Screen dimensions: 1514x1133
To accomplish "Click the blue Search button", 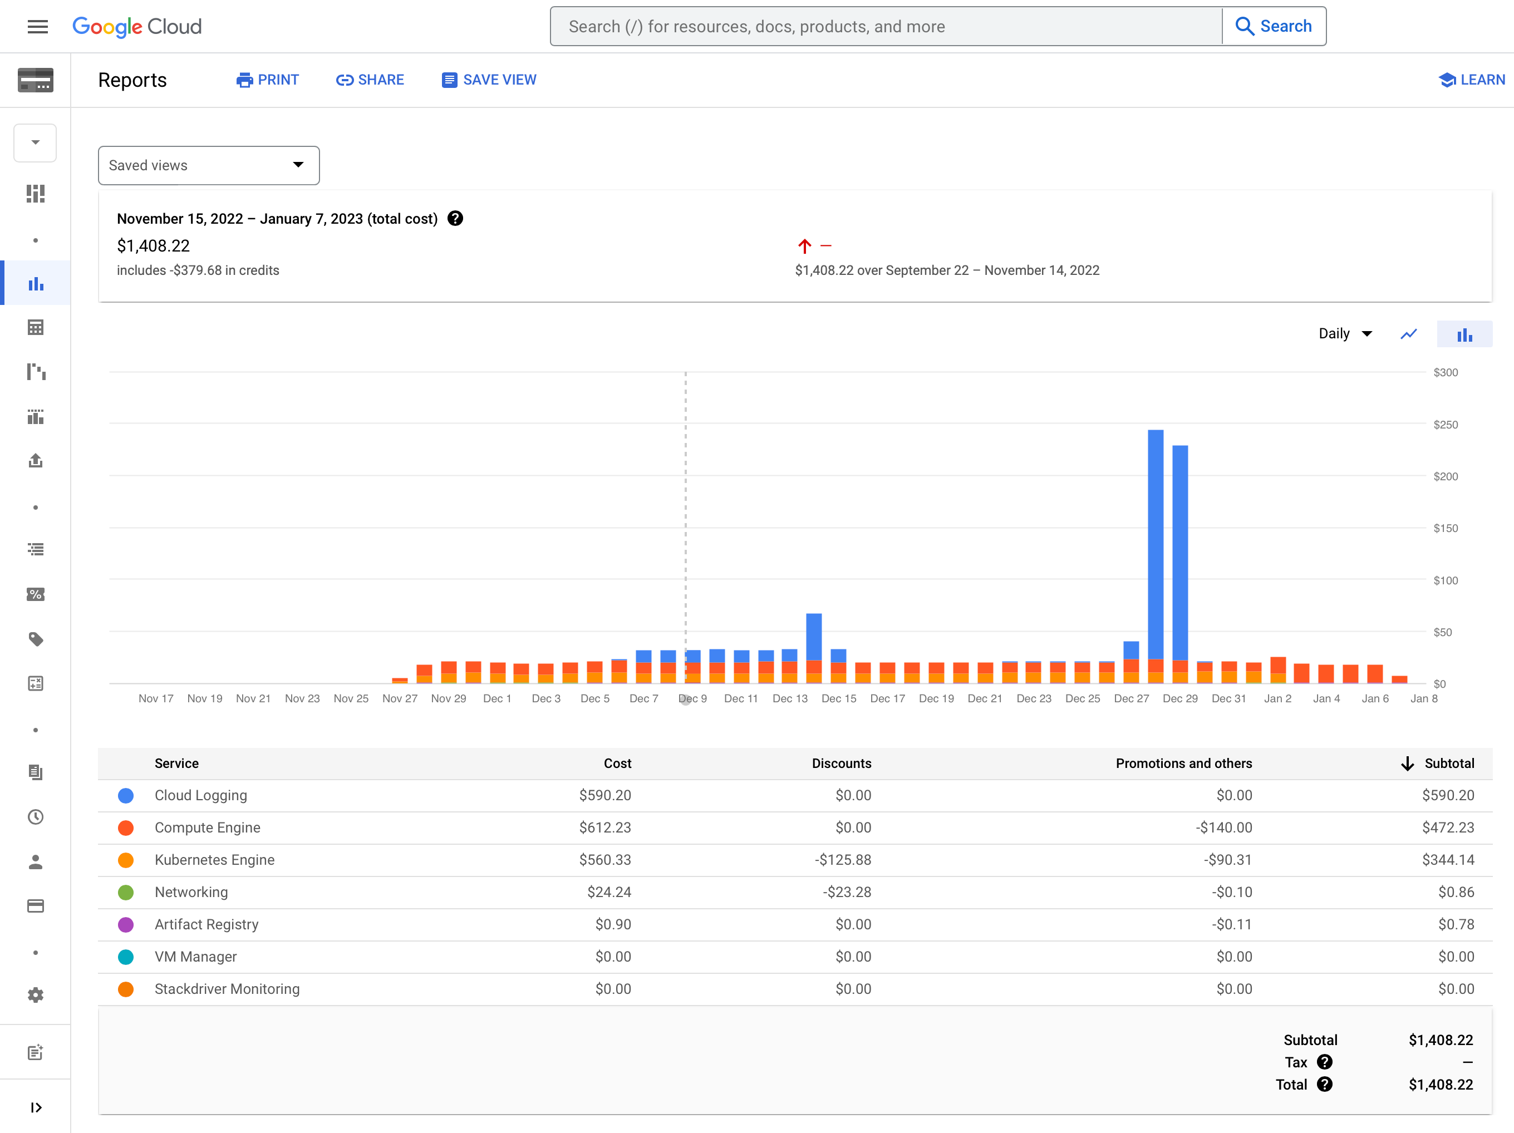I will (x=1274, y=27).
